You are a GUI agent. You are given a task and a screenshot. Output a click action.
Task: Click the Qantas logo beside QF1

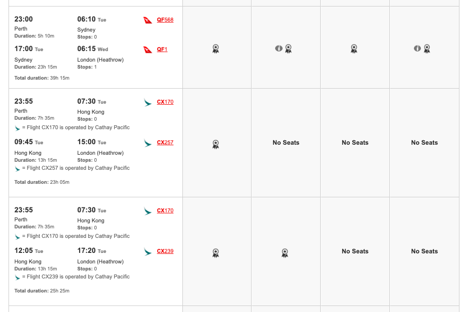click(148, 50)
